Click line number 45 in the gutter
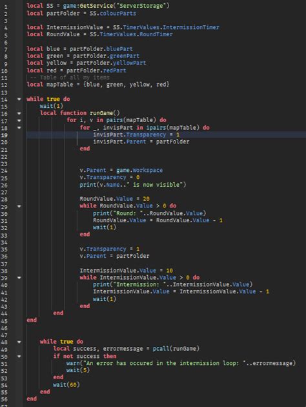Viewport: 306px width, 407px height. point(5,321)
